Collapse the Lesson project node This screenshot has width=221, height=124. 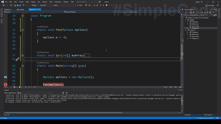pyautogui.click(x=186, y=20)
